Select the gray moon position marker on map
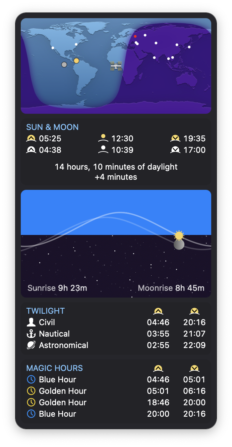Screen dimensions: 232x447 tap(64, 64)
